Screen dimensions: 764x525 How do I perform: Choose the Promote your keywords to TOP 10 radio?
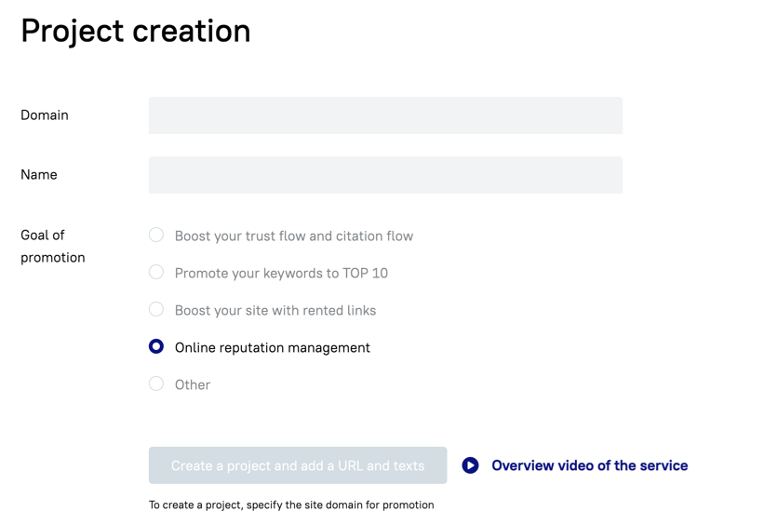[156, 272]
